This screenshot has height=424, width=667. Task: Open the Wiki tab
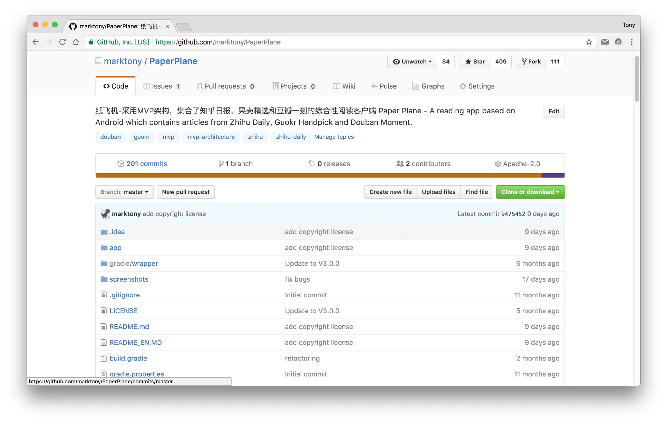tap(344, 86)
